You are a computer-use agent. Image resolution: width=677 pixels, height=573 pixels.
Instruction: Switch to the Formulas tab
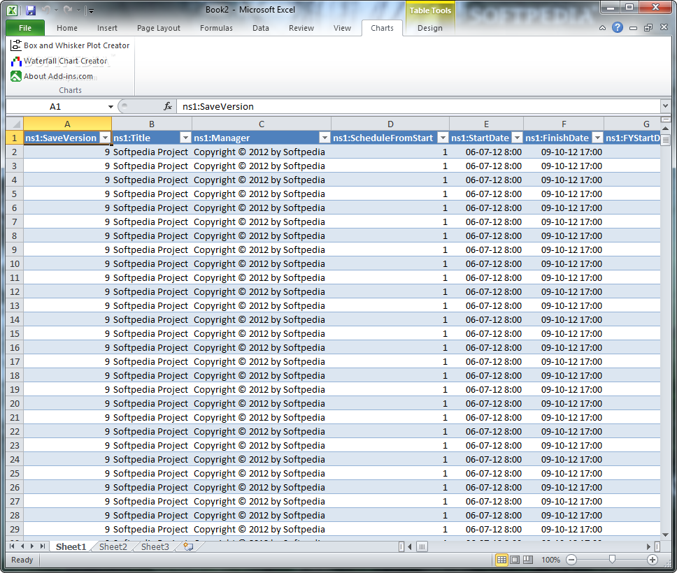pos(216,28)
